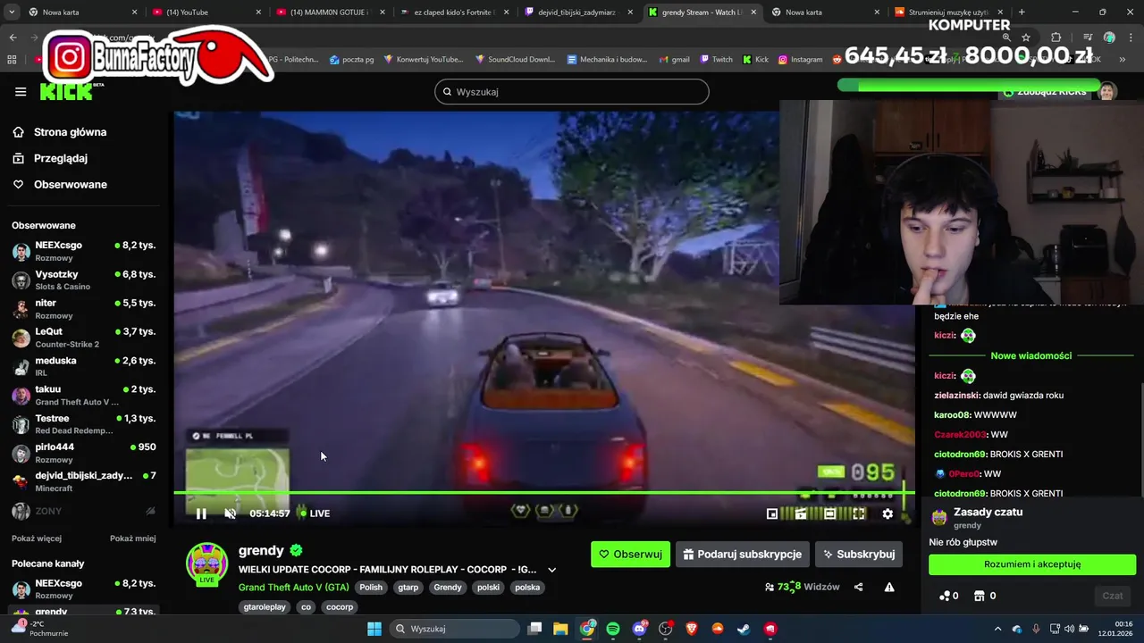
Task: Pause the grendy live stream
Action: (x=201, y=514)
